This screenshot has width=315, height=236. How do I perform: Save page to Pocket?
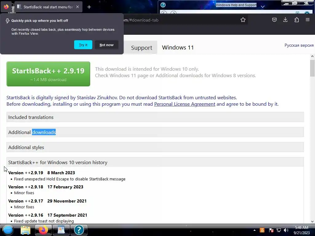274,20
